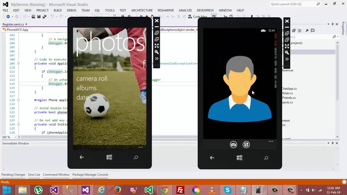Open Immediate Window position dropdown
The image size is (347, 195).
pos(328,143)
